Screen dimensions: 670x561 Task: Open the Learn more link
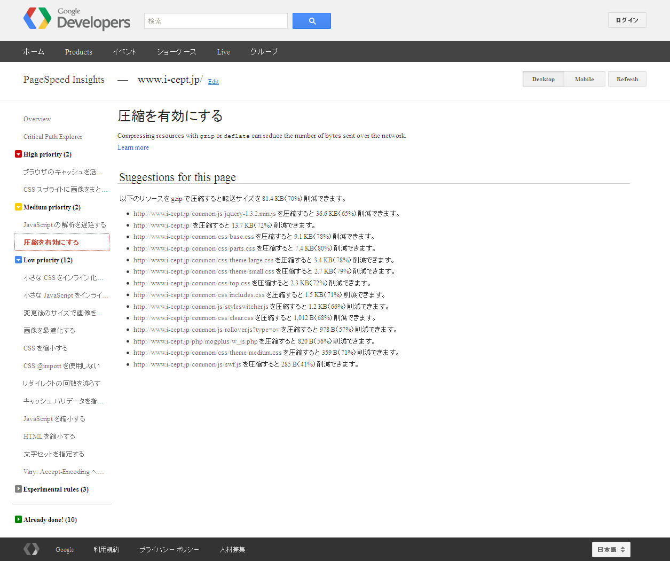pyautogui.click(x=133, y=147)
